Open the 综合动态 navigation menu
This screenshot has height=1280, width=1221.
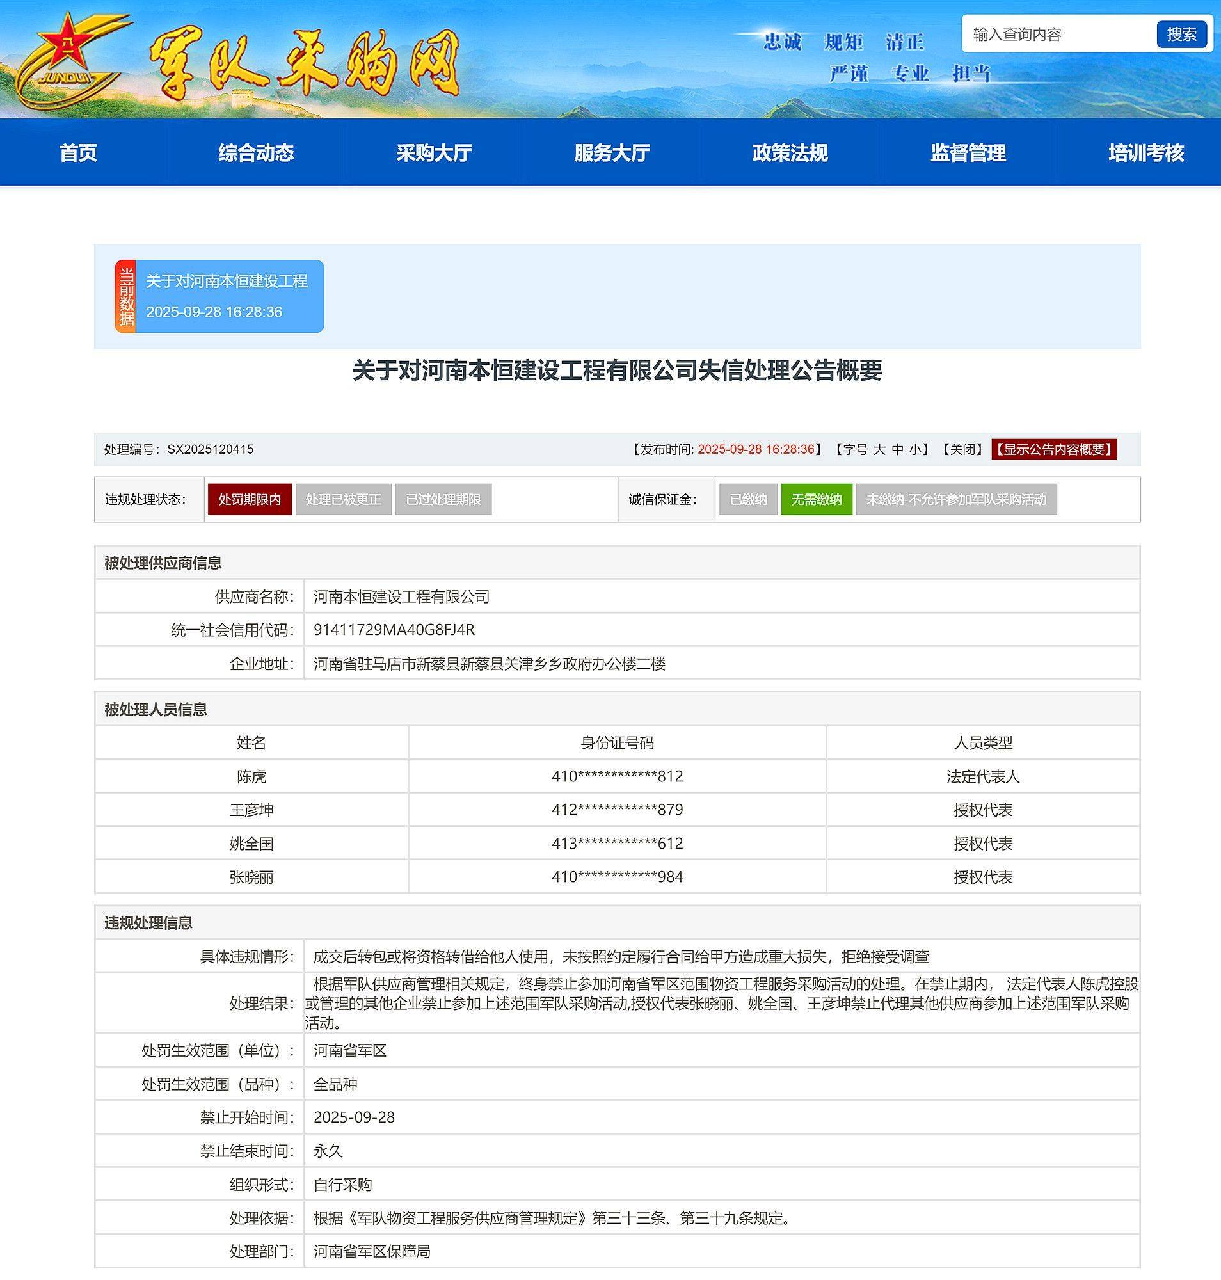(256, 153)
